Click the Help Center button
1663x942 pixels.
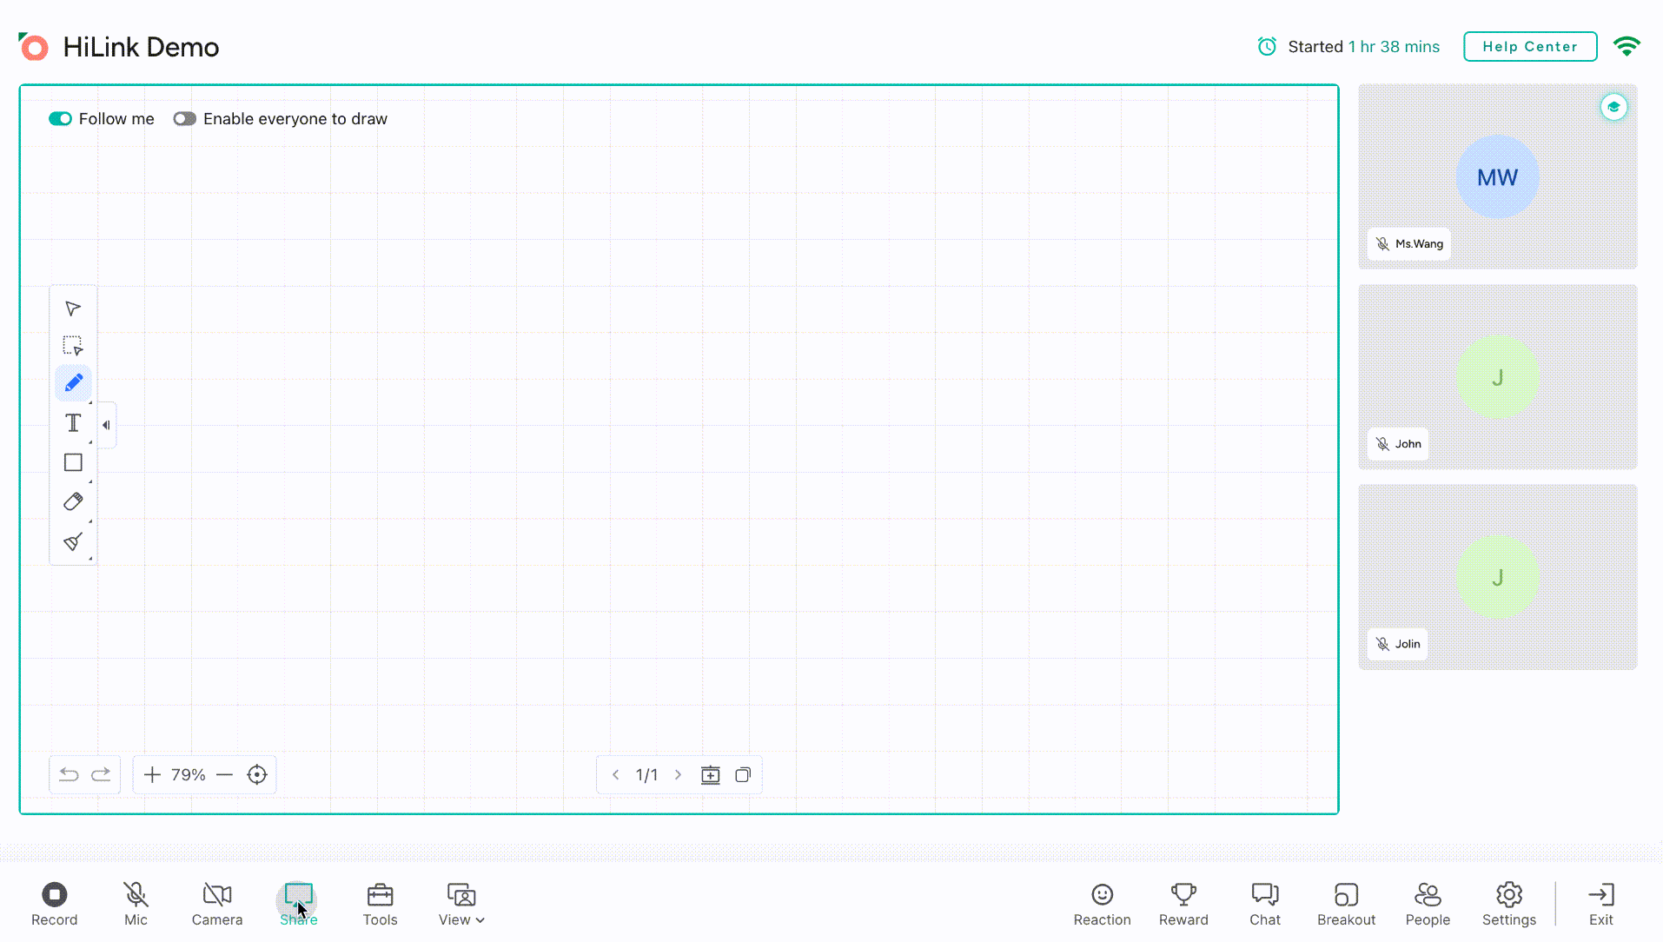1529,46
